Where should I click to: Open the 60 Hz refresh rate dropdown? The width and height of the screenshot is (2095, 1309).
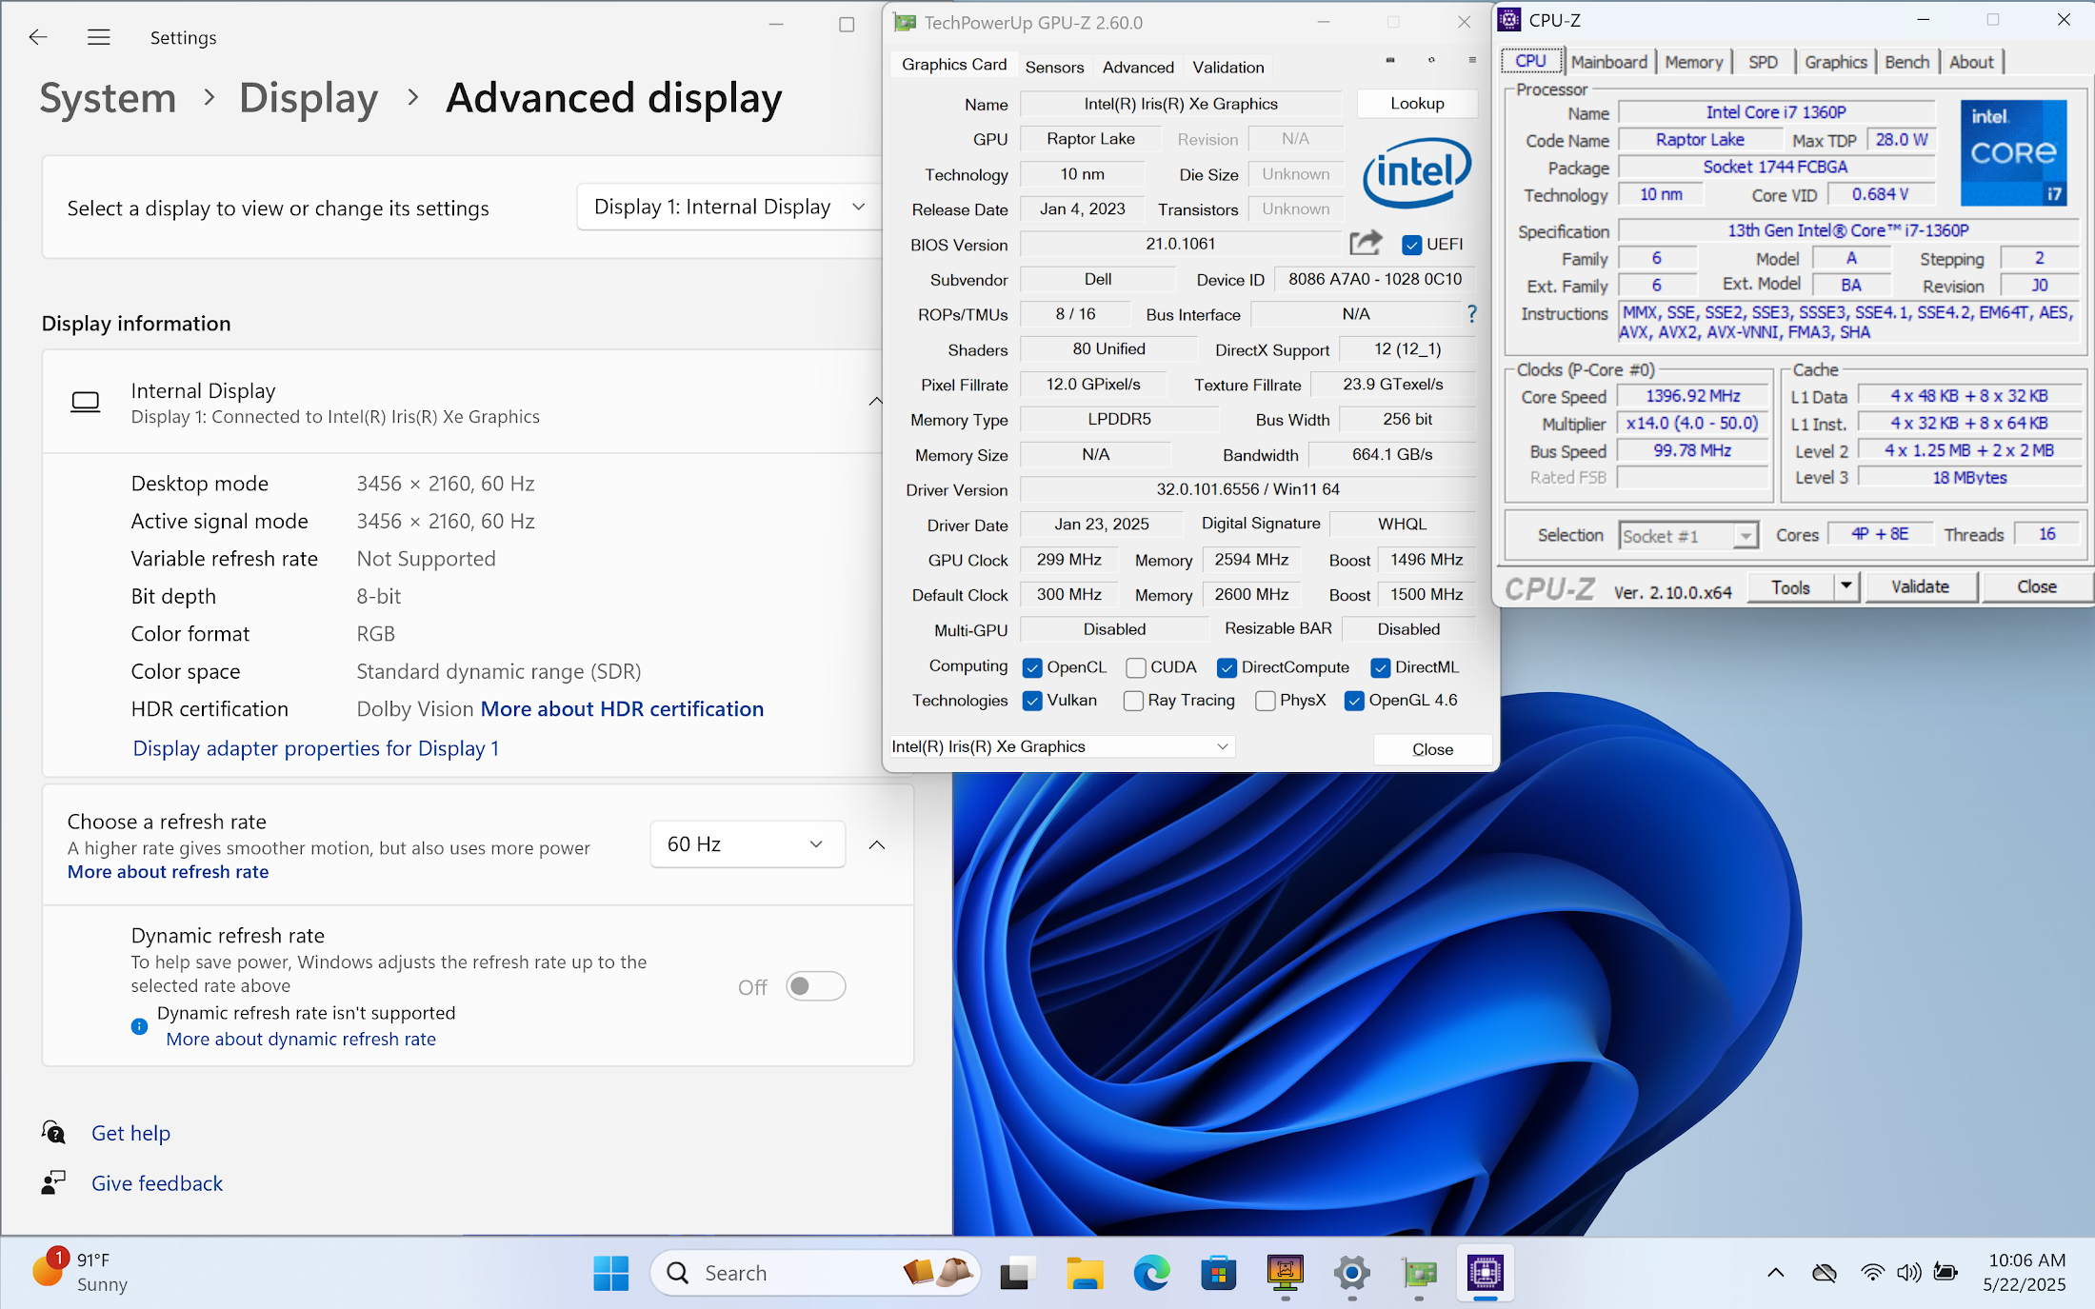[x=748, y=844]
